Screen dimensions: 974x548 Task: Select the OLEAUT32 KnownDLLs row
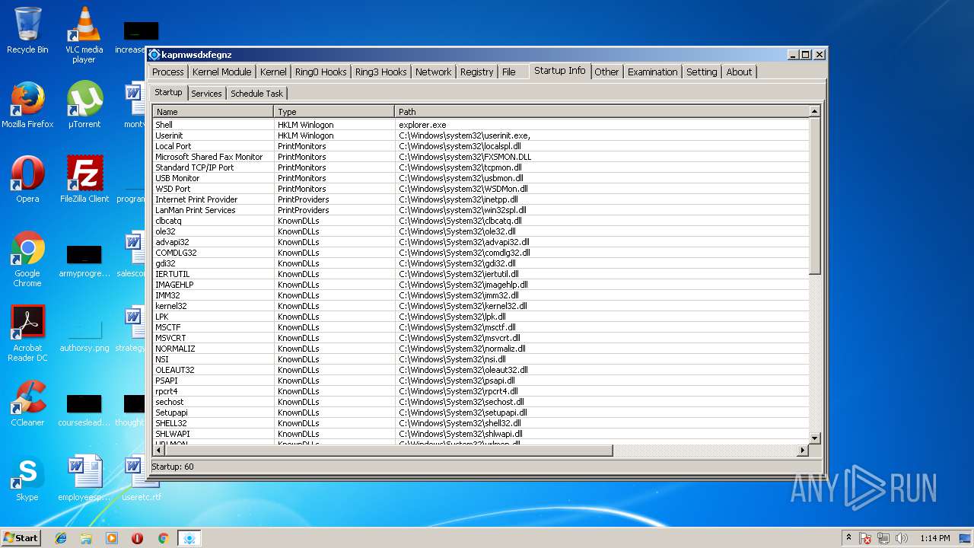[480, 370]
